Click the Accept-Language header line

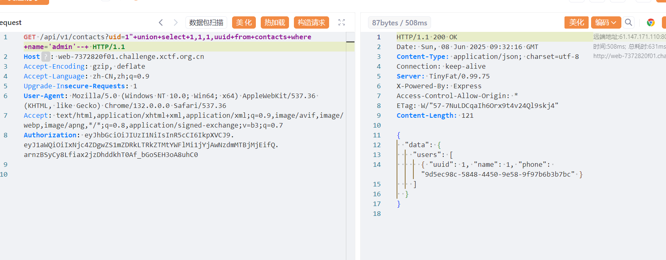86,76
